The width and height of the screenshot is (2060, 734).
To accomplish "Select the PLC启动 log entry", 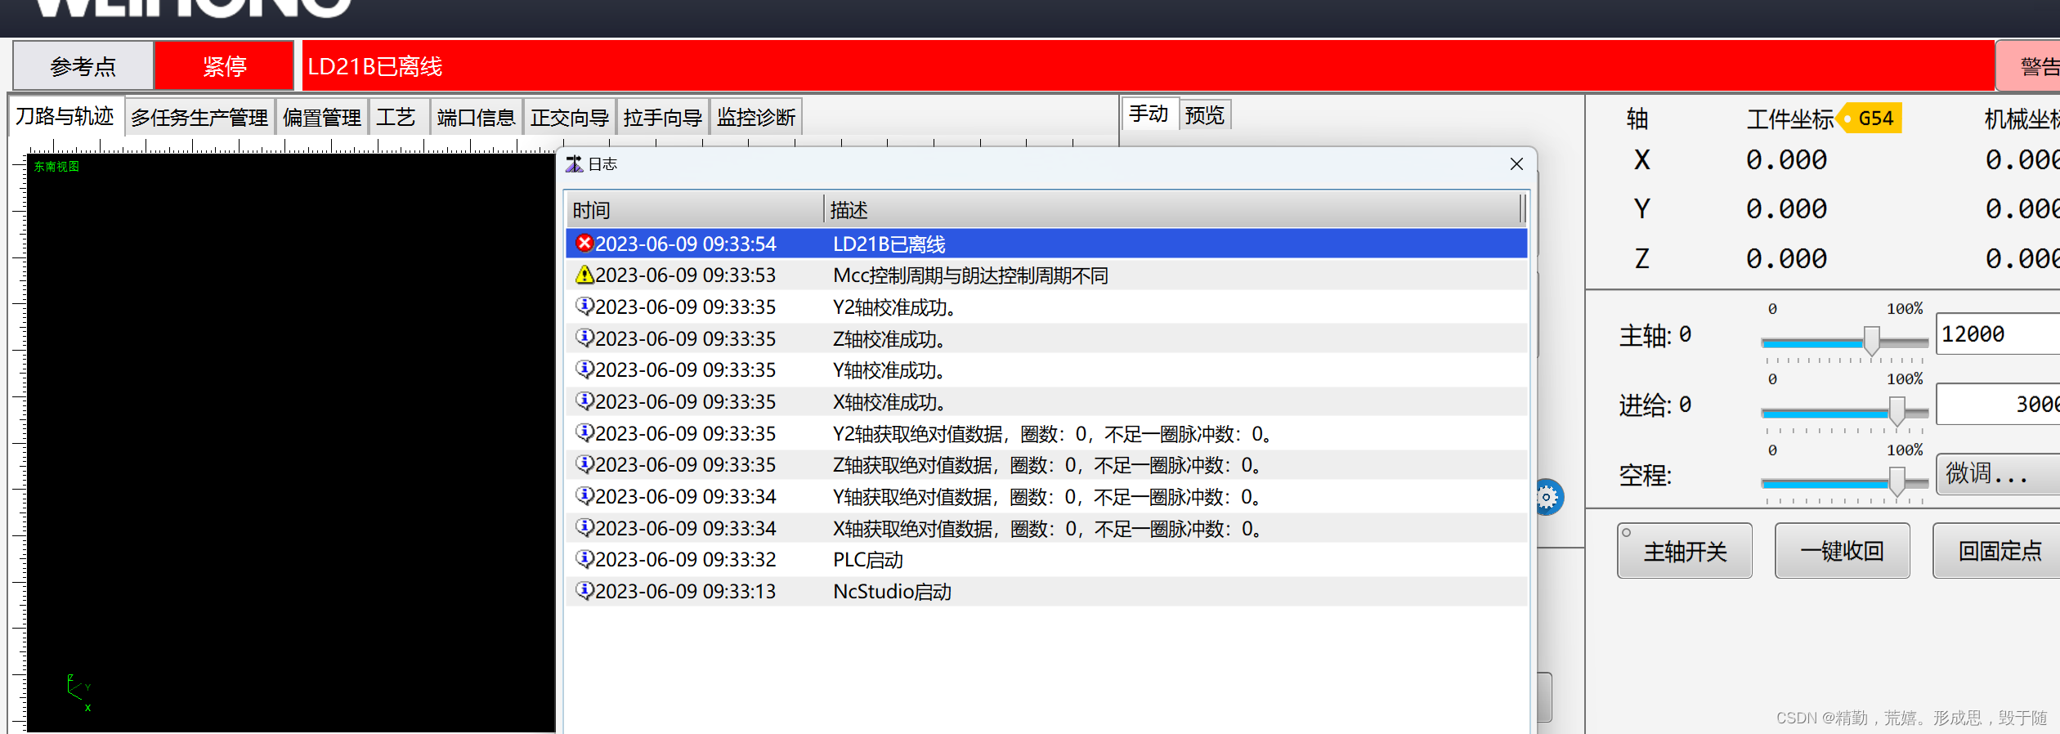I will tap(1046, 560).
